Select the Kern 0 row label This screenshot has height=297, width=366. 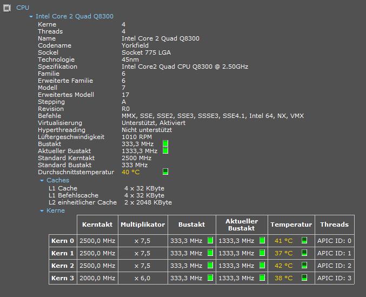coord(63,241)
